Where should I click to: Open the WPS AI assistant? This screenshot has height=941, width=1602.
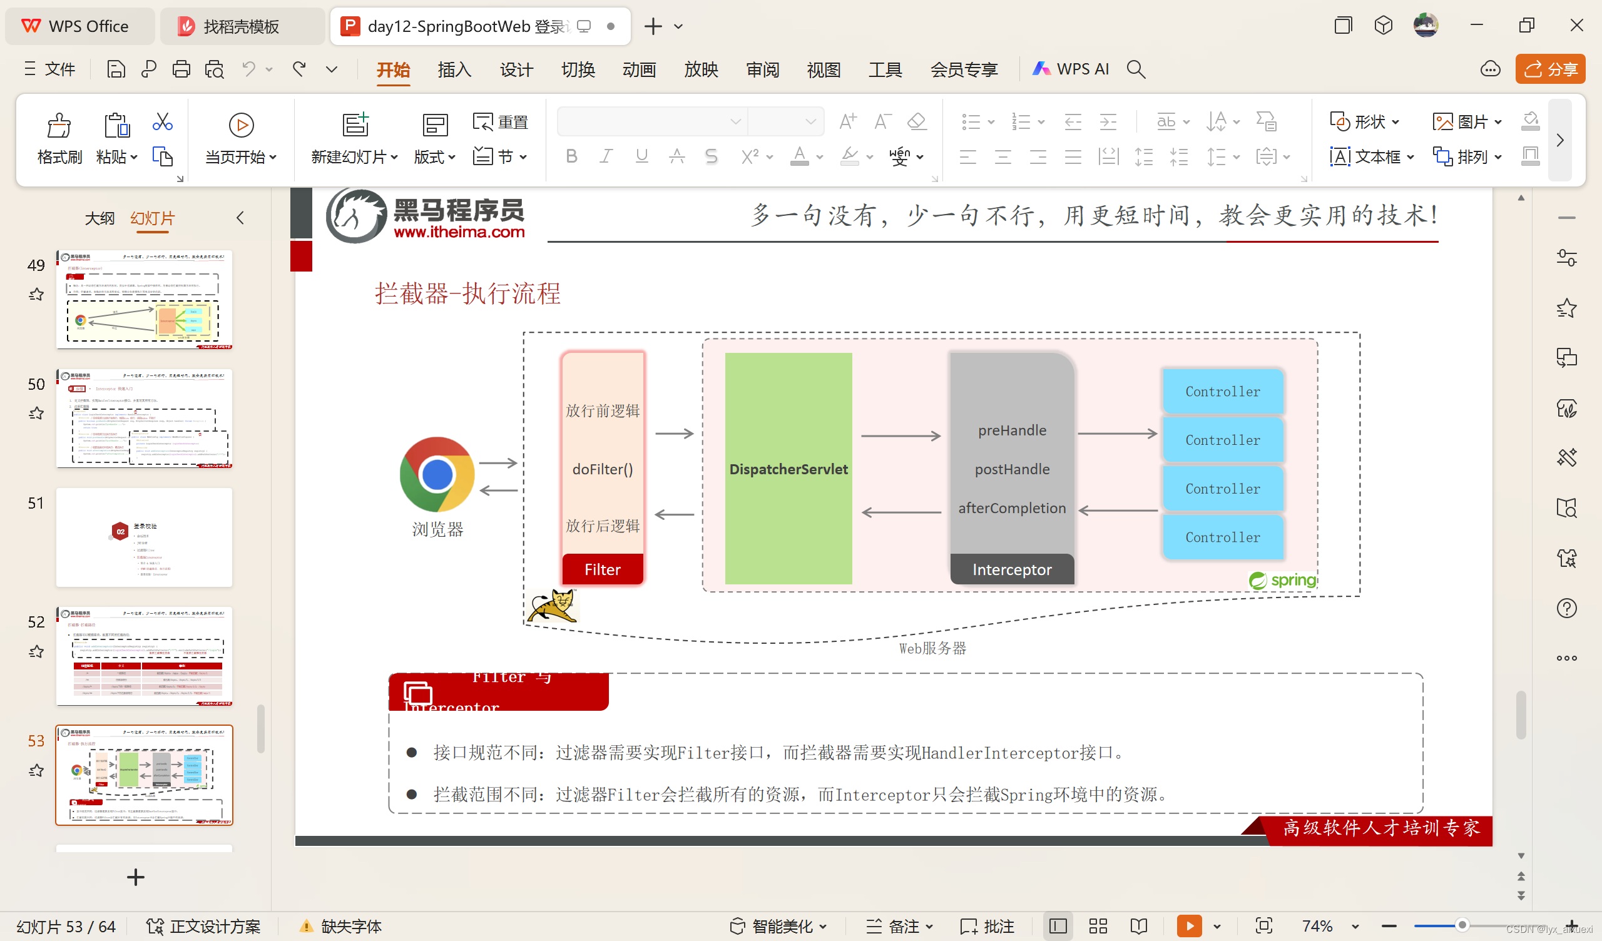[x=1071, y=69]
